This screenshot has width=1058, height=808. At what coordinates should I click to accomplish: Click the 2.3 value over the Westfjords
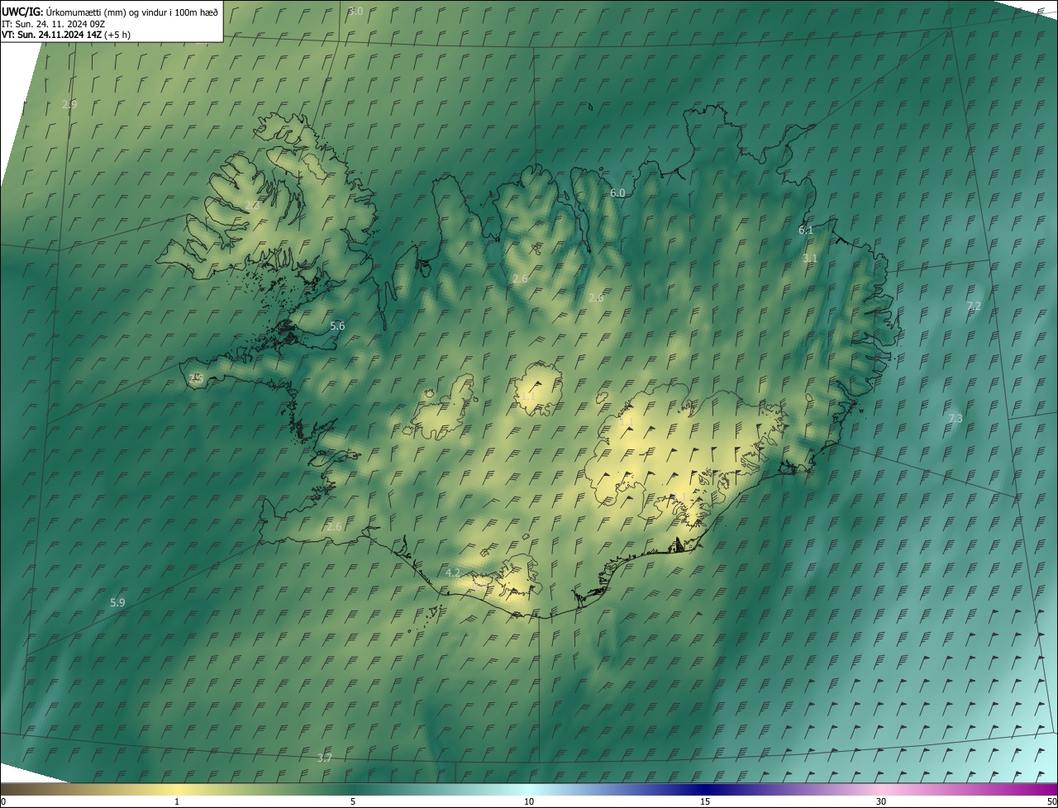[252, 205]
